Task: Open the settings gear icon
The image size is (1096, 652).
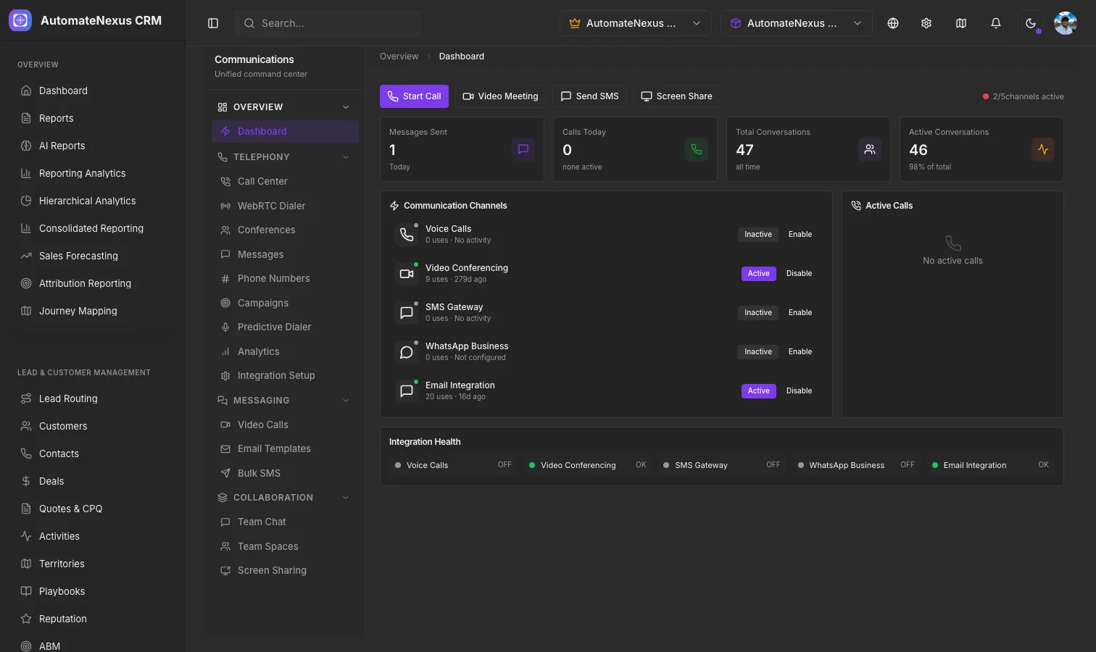Action: 926,23
